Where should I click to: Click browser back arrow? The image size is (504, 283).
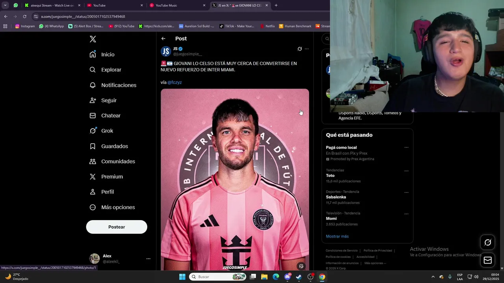click(6, 17)
